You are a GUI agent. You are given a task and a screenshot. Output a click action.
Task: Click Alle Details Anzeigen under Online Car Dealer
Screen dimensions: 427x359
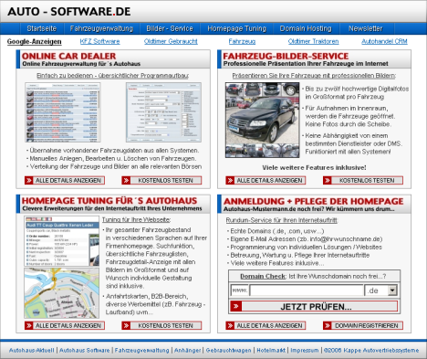[65, 180]
